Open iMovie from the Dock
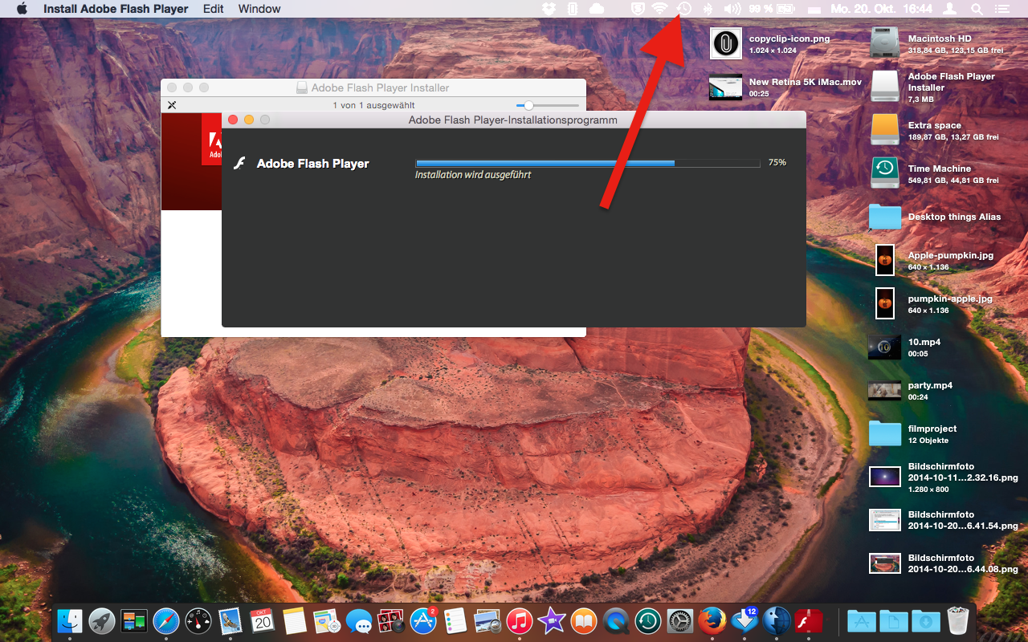This screenshot has height=642, width=1028. click(x=552, y=620)
